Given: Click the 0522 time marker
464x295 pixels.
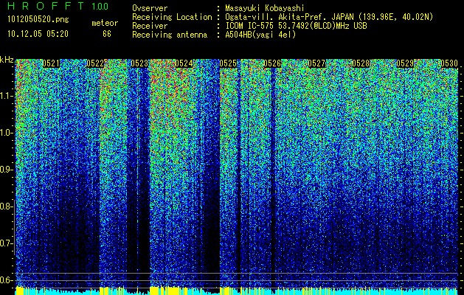Looking at the screenshot, I should tap(95, 63).
